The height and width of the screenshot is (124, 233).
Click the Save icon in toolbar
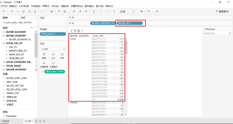click(23, 12)
